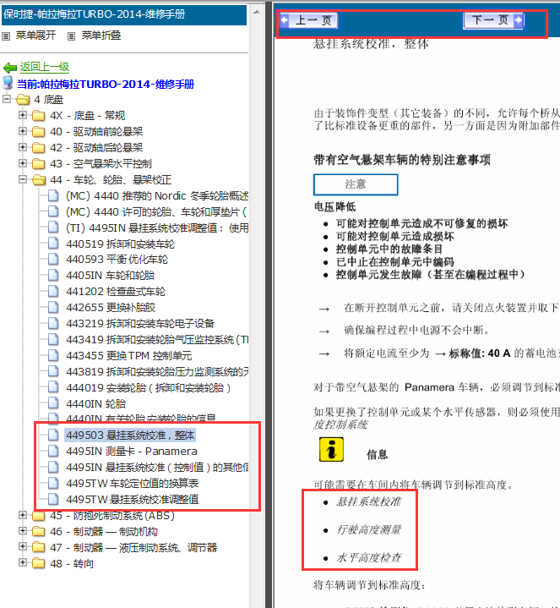
Task: Open 441202 检查盘式车轮
Action: 116,292
